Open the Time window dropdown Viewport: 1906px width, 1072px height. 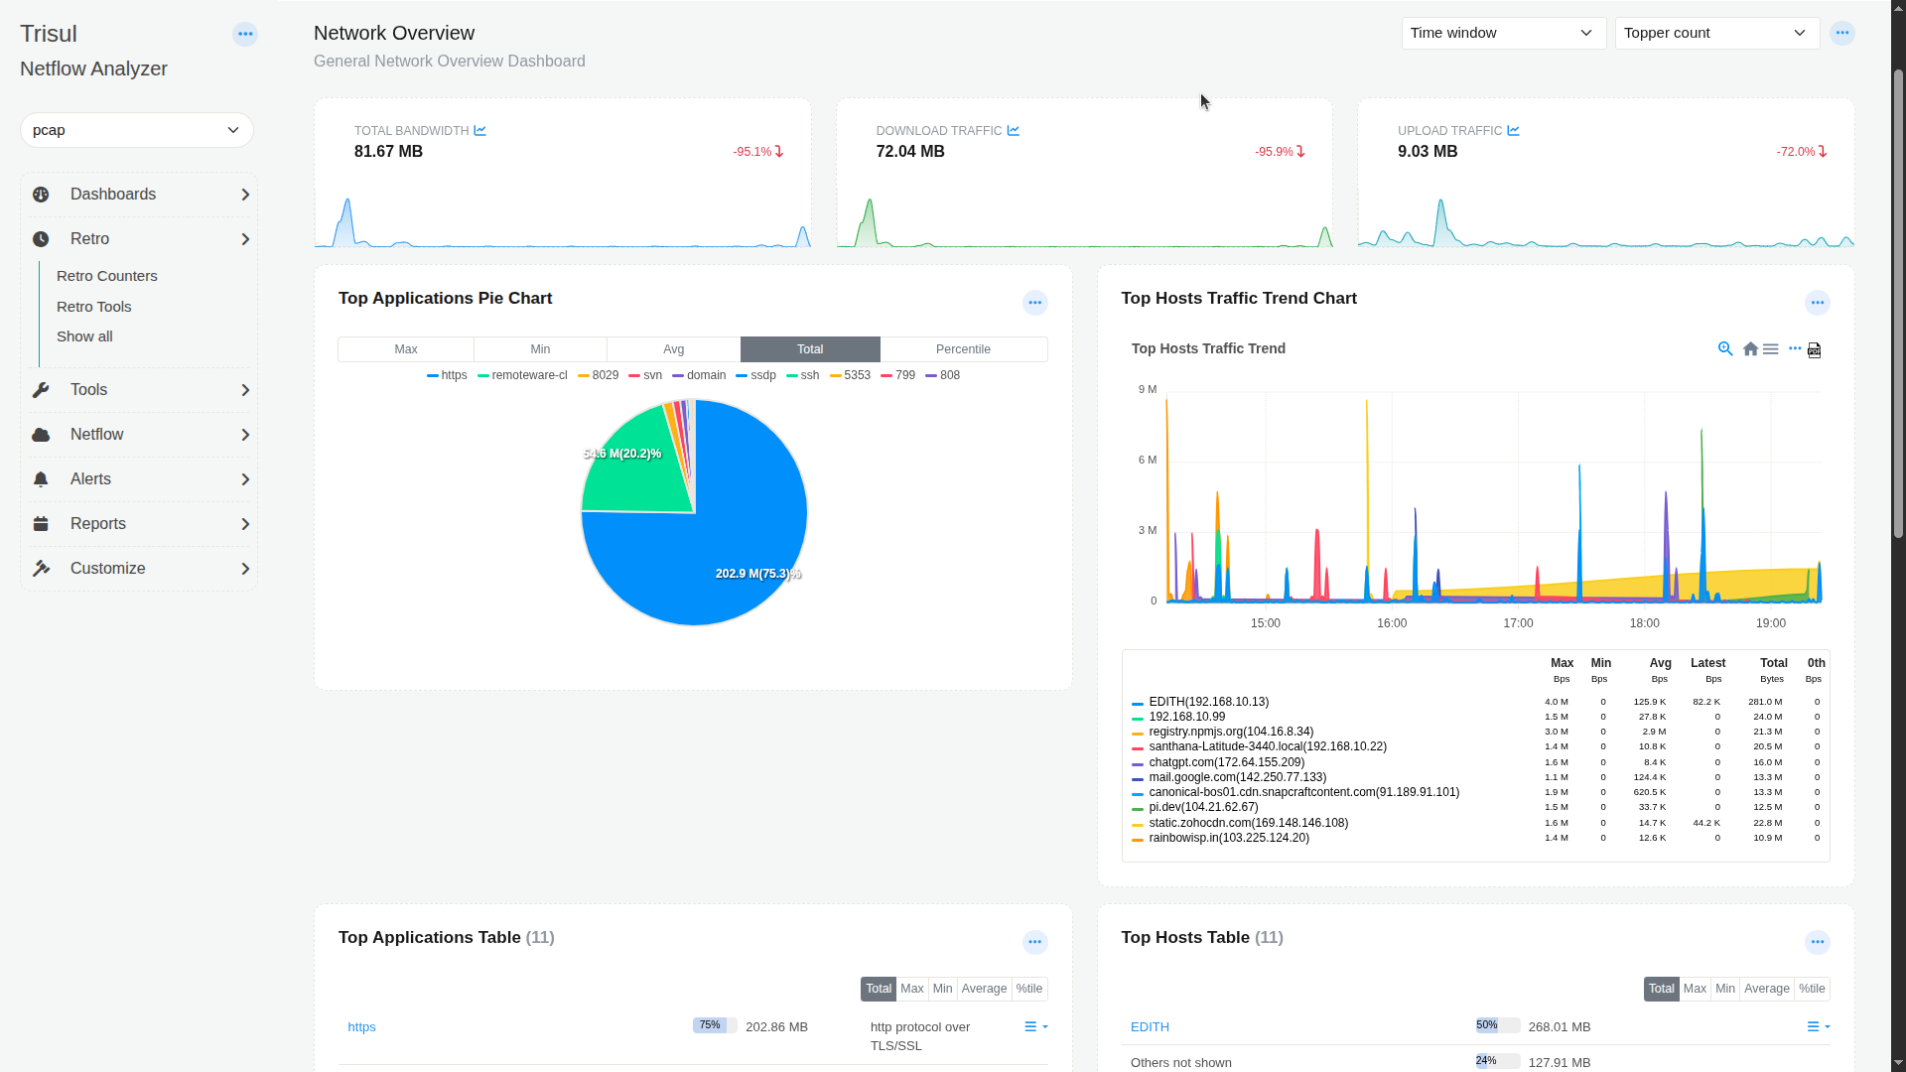pyautogui.click(x=1504, y=34)
